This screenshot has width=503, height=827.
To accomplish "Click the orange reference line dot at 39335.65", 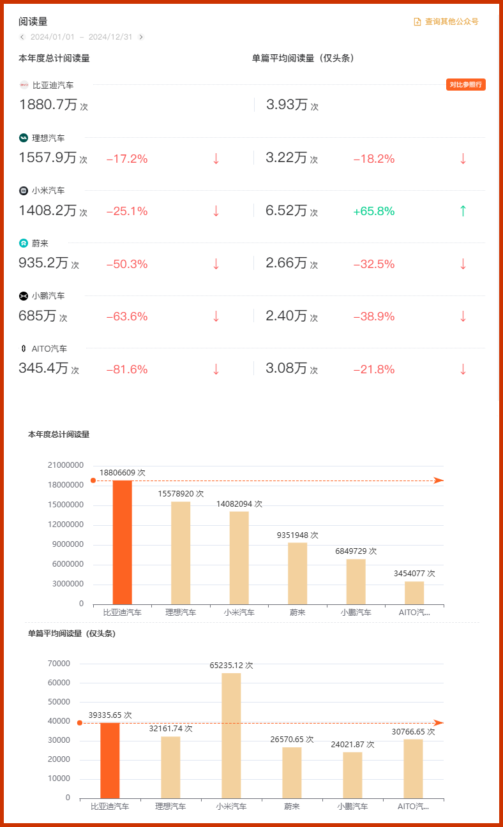I will (80, 723).
